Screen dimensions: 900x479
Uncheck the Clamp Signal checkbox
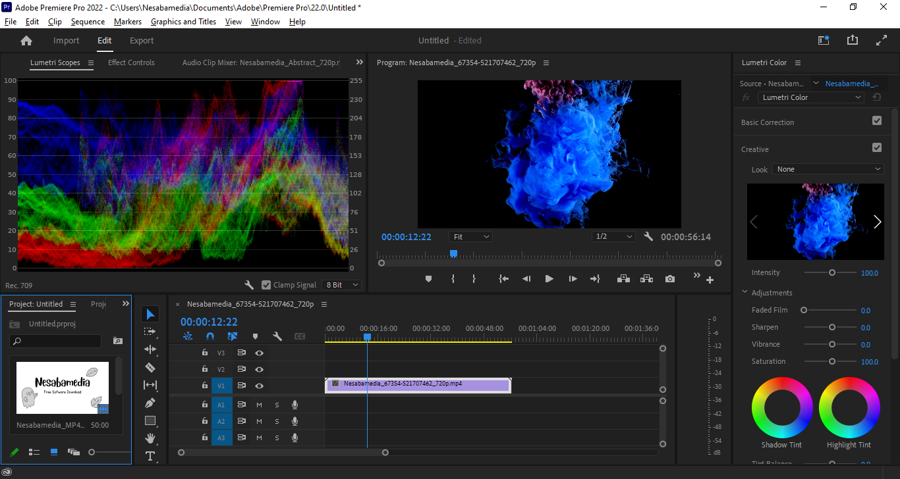[266, 285]
